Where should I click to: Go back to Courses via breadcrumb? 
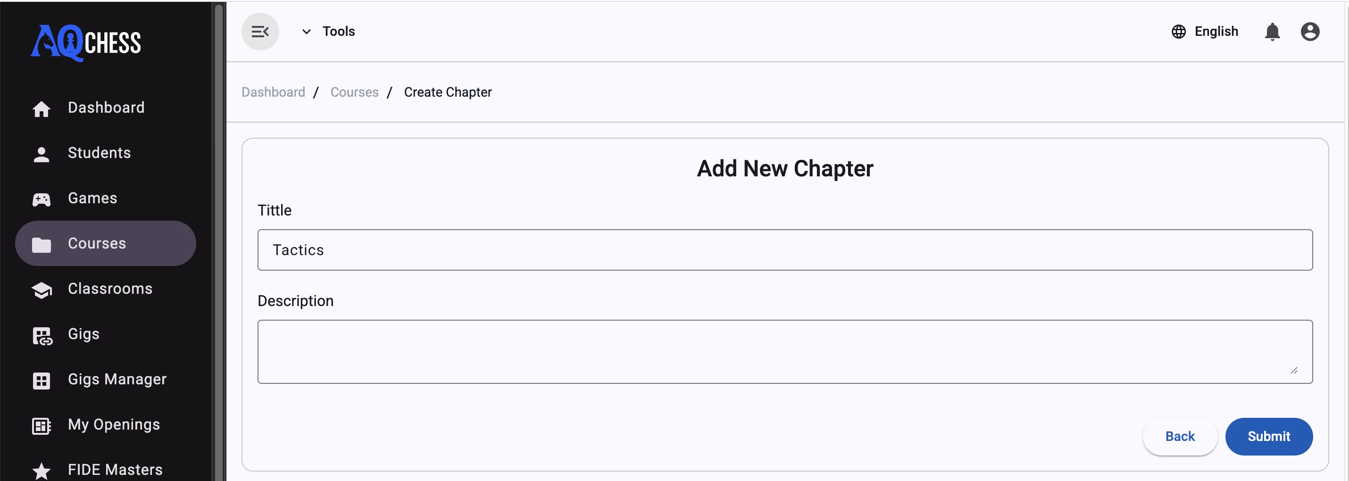[x=354, y=92]
